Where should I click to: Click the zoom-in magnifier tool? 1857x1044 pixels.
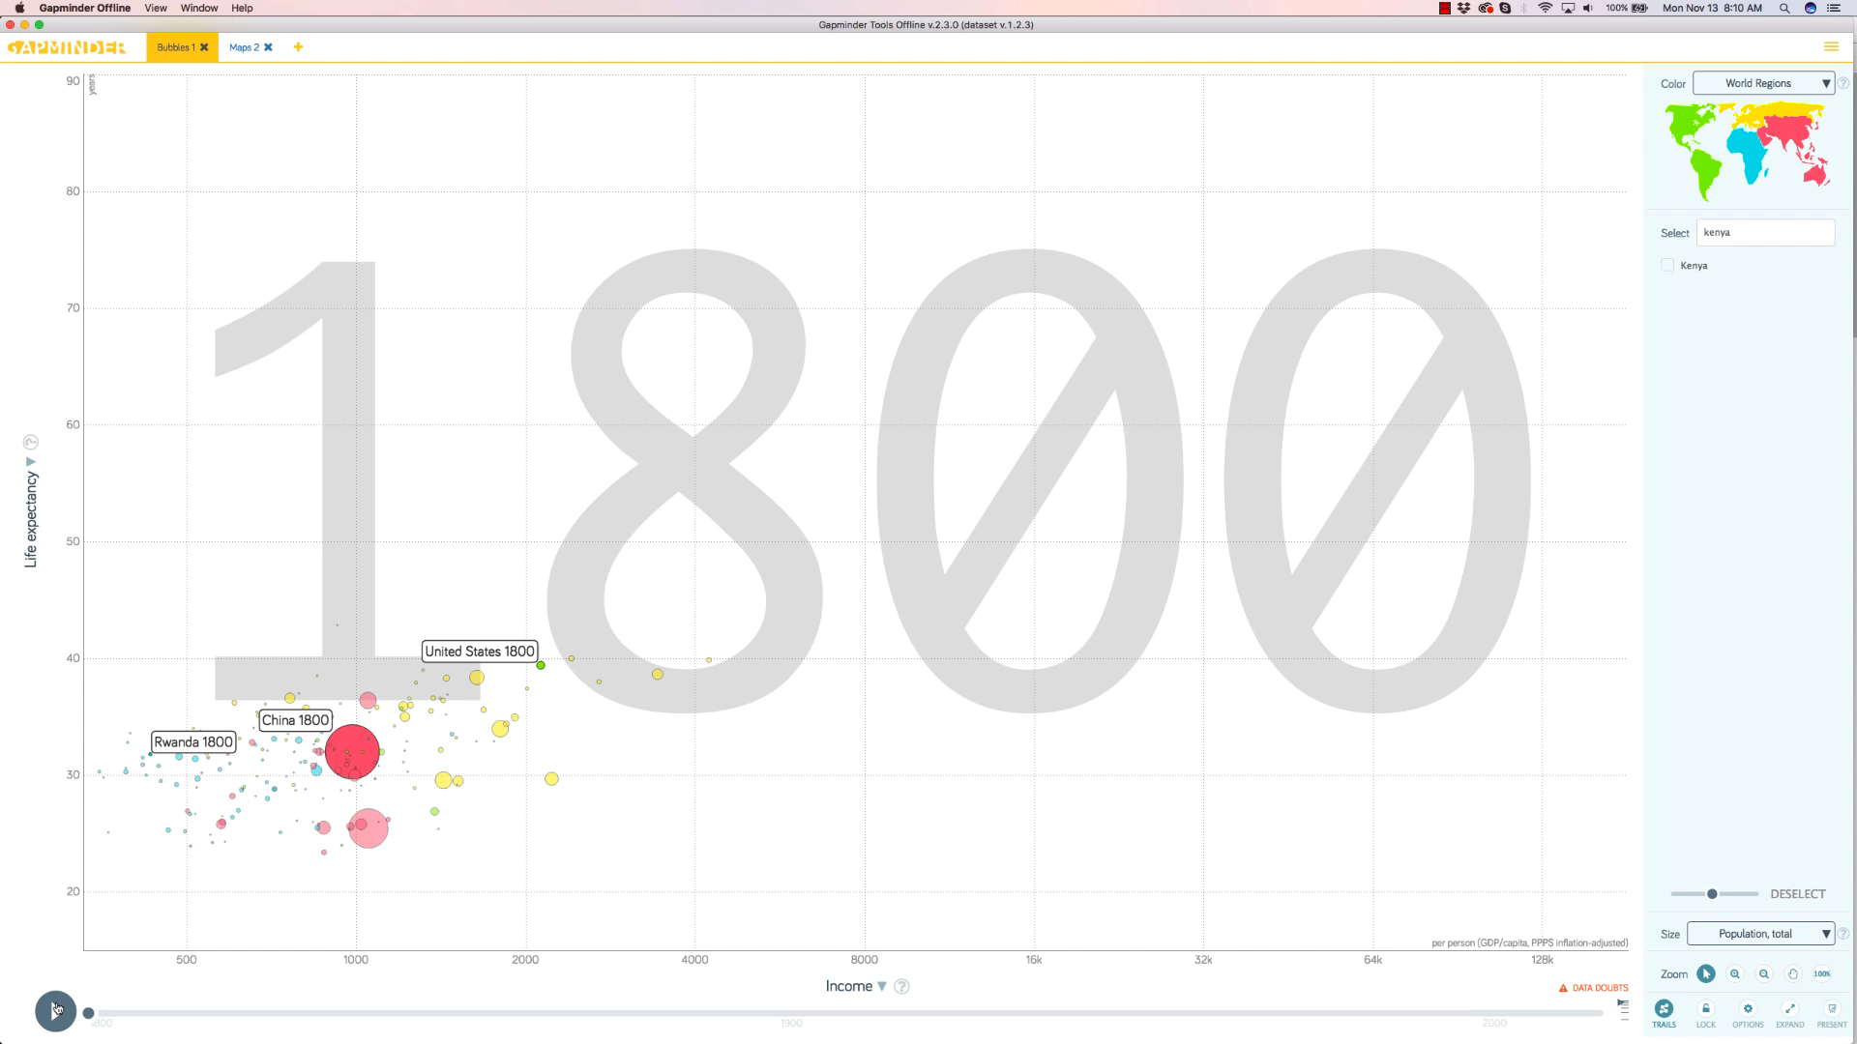(1735, 974)
